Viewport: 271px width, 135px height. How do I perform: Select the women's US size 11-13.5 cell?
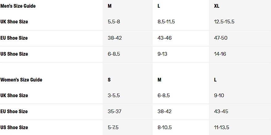(221, 127)
